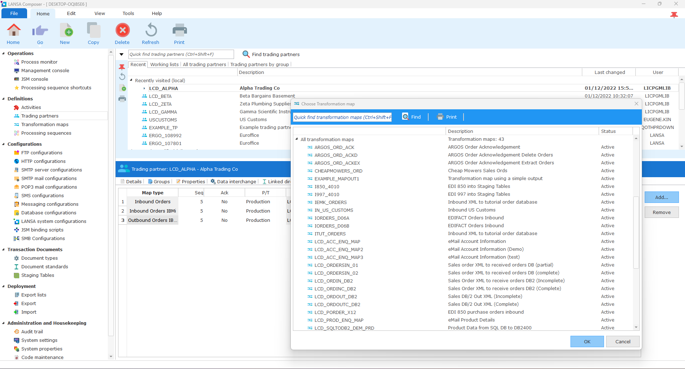Click the small printer icon left of trading partner list
This screenshot has width=685, height=369.
coord(122,99)
